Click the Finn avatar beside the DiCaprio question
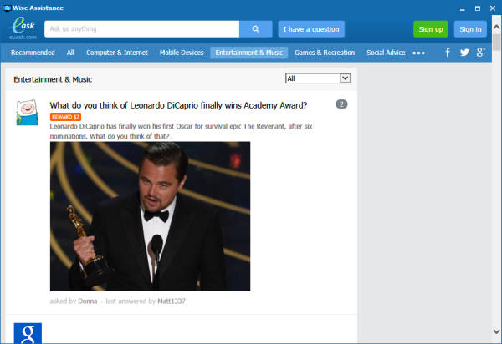502x344 pixels. coord(27,112)
